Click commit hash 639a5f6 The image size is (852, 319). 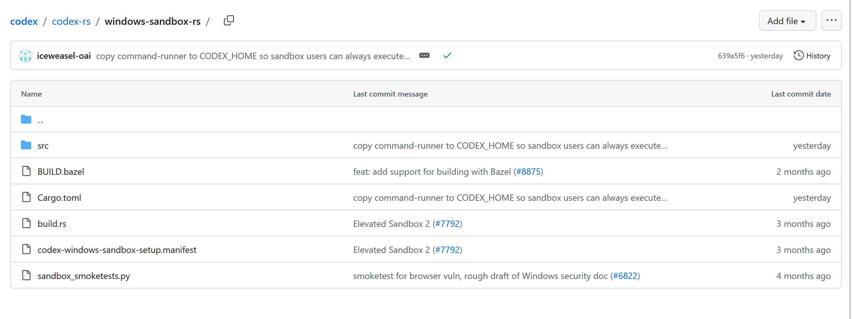[731, 56]
